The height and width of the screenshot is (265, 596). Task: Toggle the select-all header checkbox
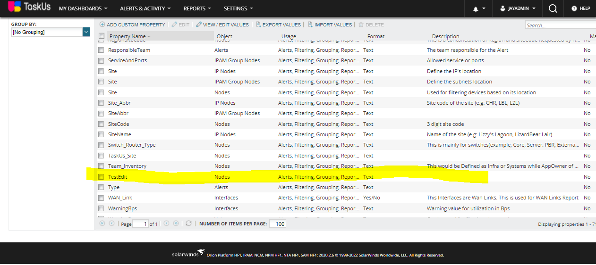click(x=101, y=36)
